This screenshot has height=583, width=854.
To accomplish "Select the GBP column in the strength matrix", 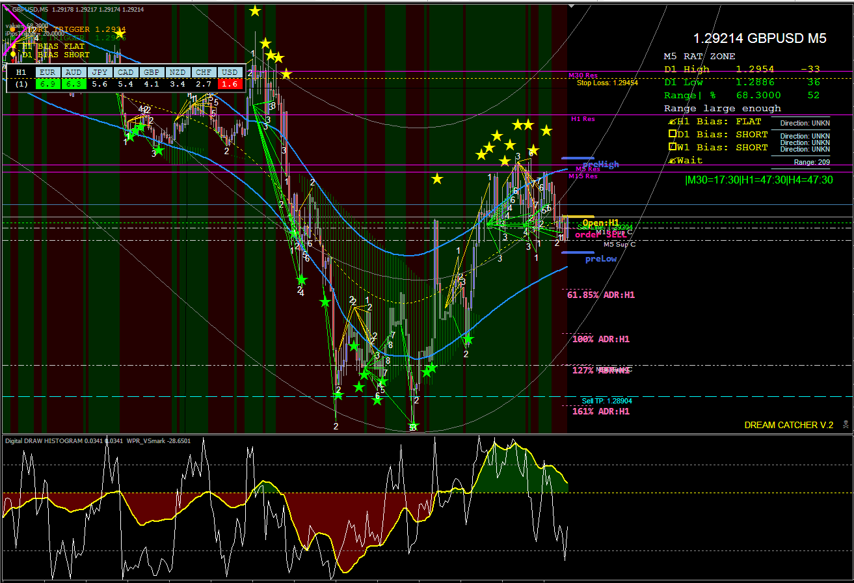I will point(152,72).
